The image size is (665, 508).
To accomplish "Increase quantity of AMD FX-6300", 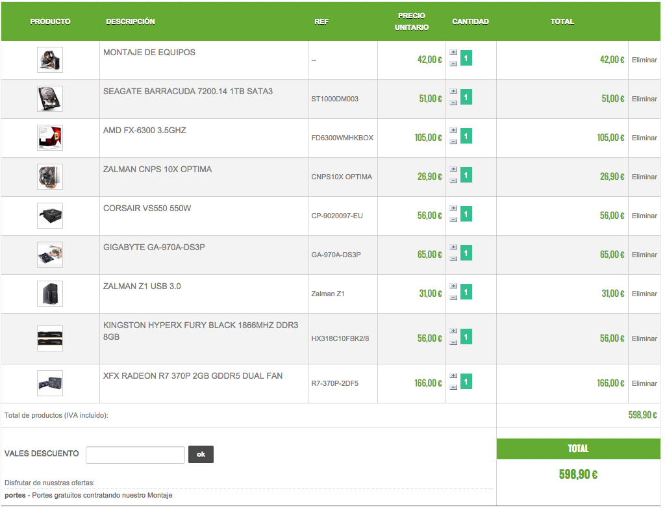I will pyautogui.click(x=453, y=131).
